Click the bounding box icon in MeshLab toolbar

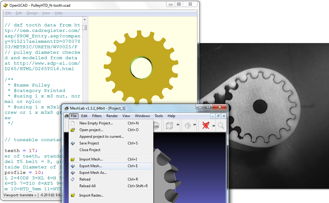point(169,126)
